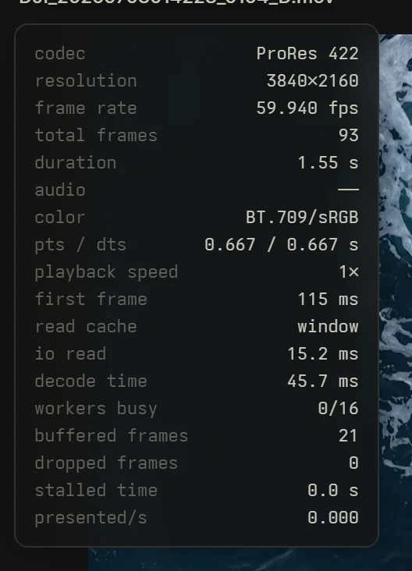Image resolution: width=412 pixels, height=571 pixels.
Task: Select the presented/s value 0.000
Action: [x=333, y=518]
